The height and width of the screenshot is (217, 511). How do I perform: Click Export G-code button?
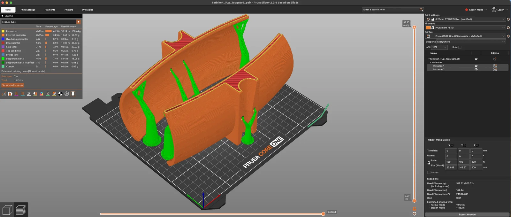point(467,214)
